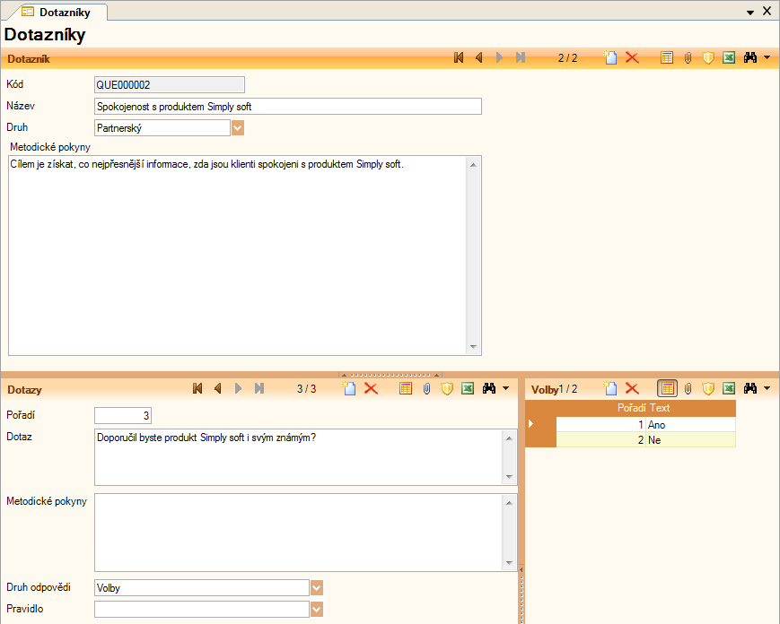
Task: Add a new record in Volby panel
Action: [x=610, y=388]
